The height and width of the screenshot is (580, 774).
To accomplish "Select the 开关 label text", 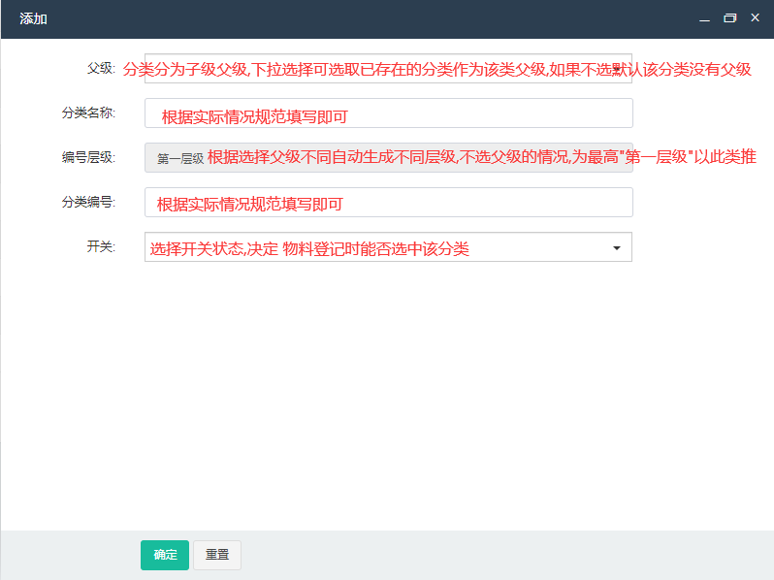I will (101, 246).
